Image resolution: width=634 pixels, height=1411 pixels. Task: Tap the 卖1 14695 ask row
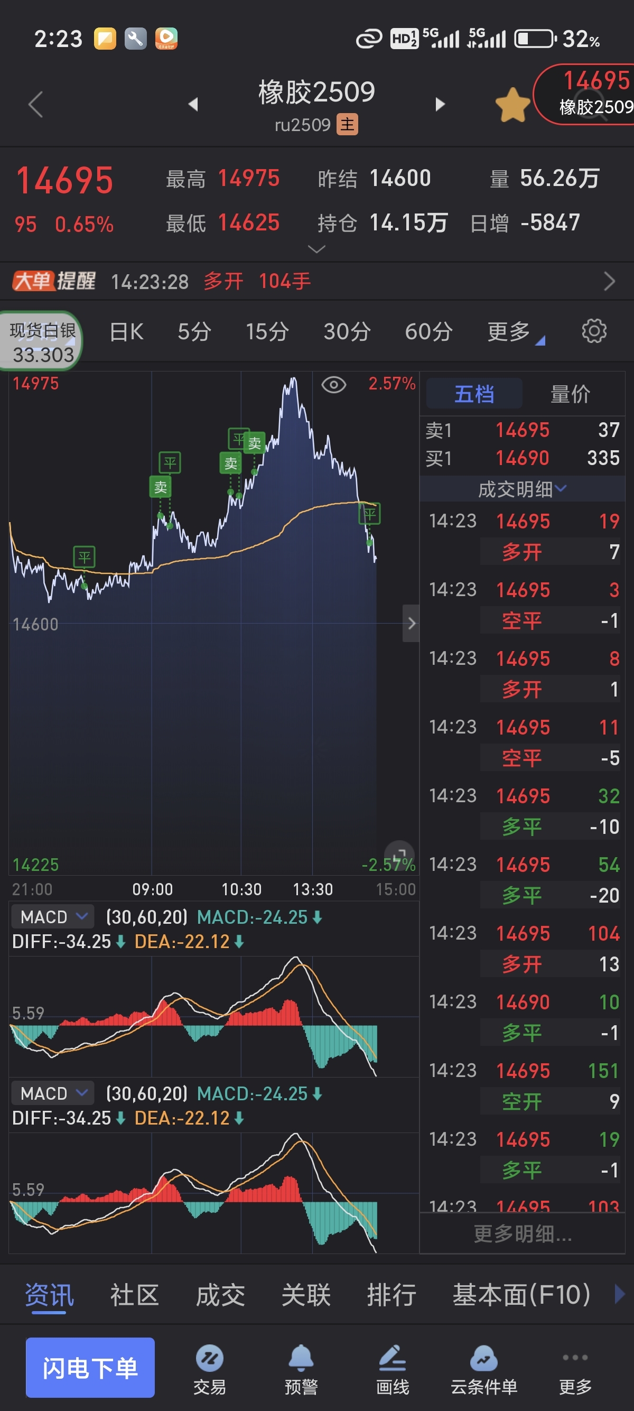click(x=523, y=430)
